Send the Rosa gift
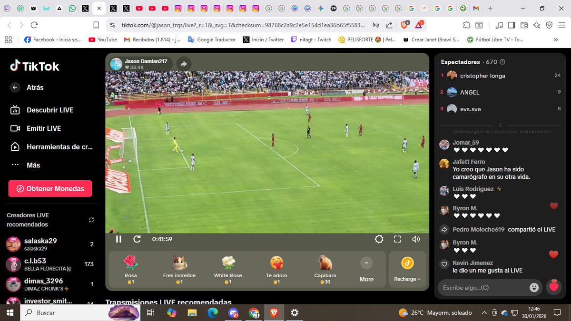 131,269
